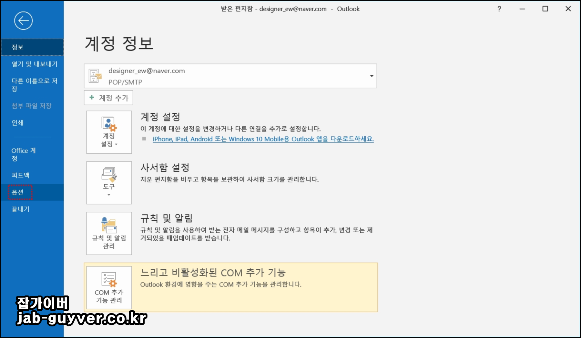Image resolution: width=581 pixels, height=338 pixels.
Task: Choose 다른 이름으로 저장 in the sidebar
Action: (x=32, y=85)
